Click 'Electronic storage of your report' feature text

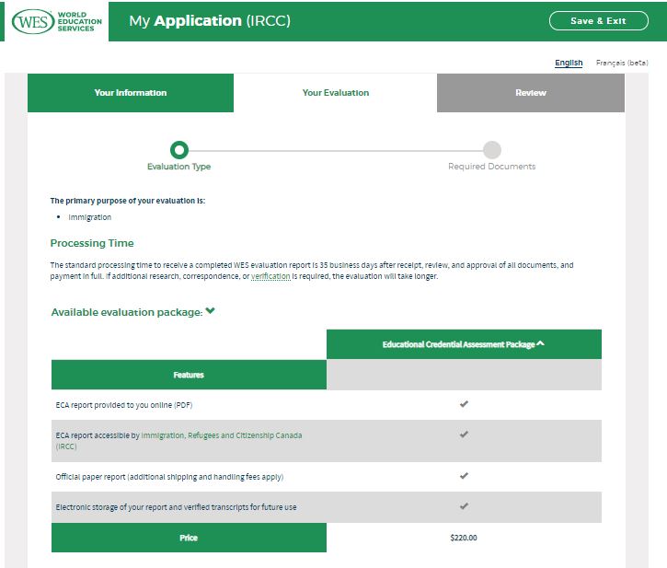[x=176, y=507]
